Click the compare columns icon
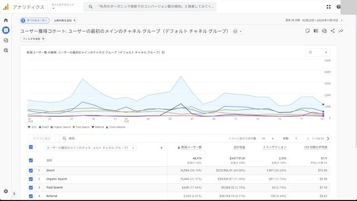Viewport: 357px width, 201px height. pos(316,31)
